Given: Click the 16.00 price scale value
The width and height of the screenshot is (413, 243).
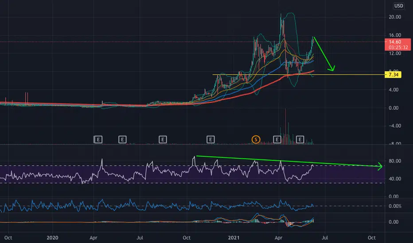Looking at the screenshot, I should pos(395,35).
